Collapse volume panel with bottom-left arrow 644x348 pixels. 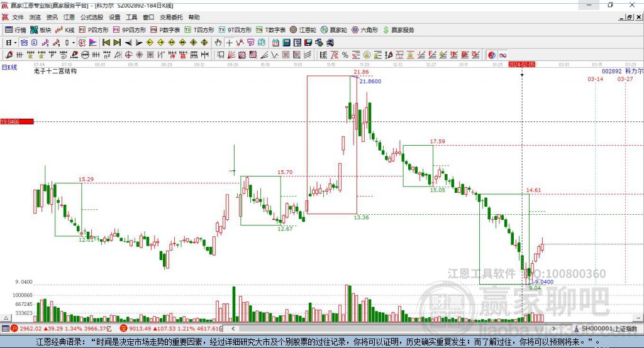(6, 318)
